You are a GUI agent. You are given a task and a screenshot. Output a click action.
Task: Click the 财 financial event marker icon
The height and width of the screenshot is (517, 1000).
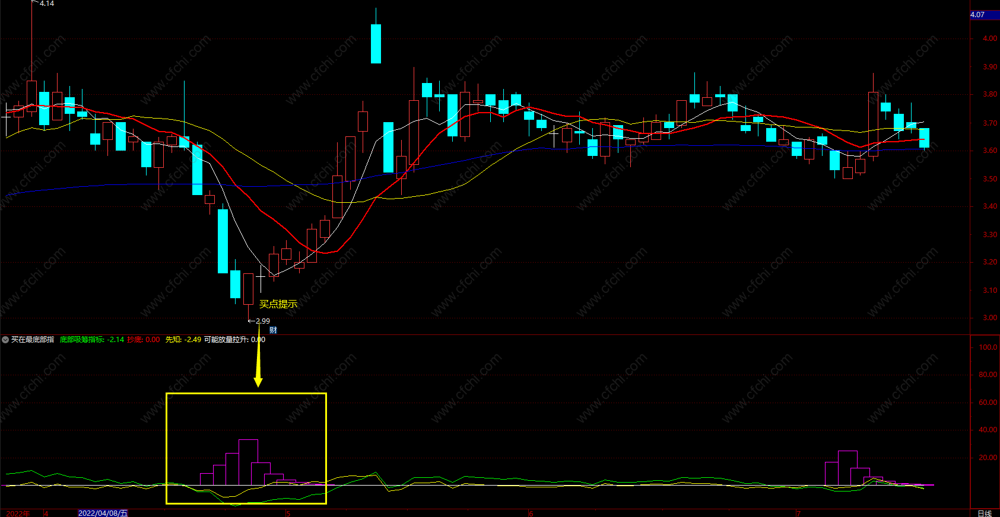(273, 330)
